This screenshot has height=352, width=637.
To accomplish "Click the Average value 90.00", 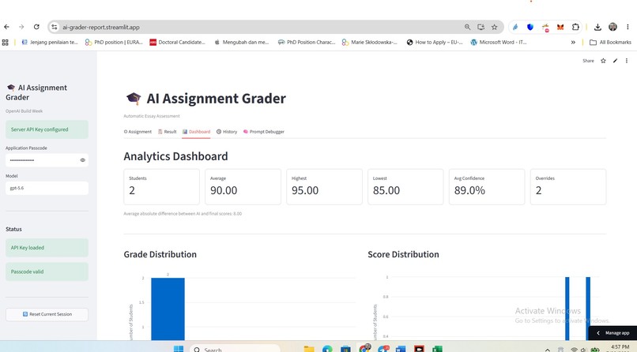I will (224, 190).
